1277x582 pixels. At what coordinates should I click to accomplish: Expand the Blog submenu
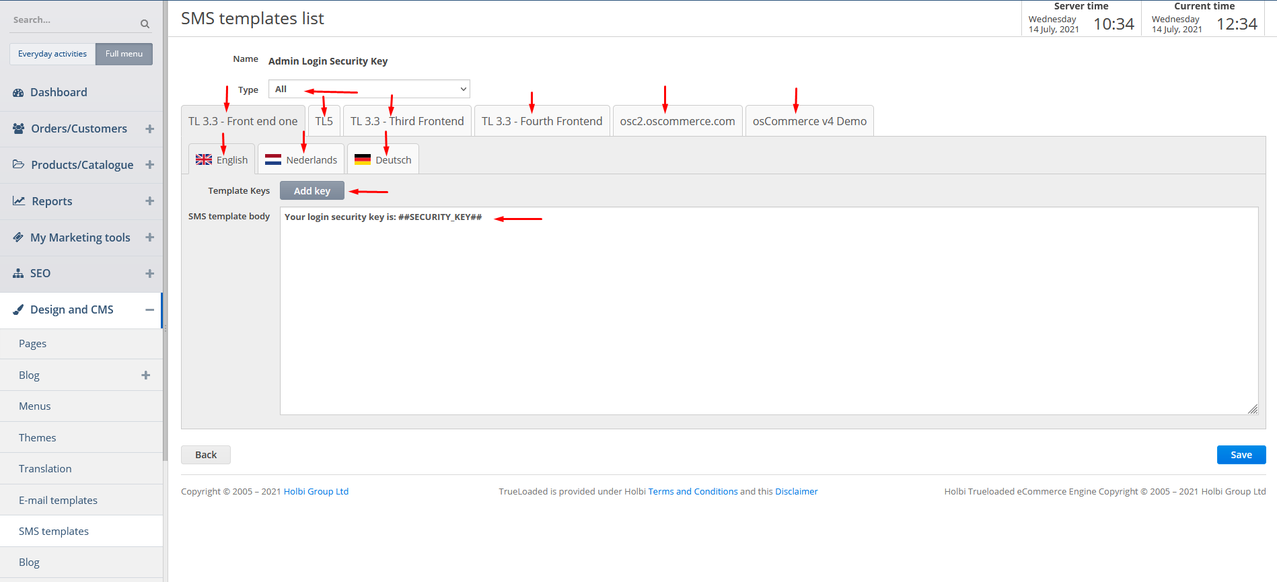coord(145,375)
